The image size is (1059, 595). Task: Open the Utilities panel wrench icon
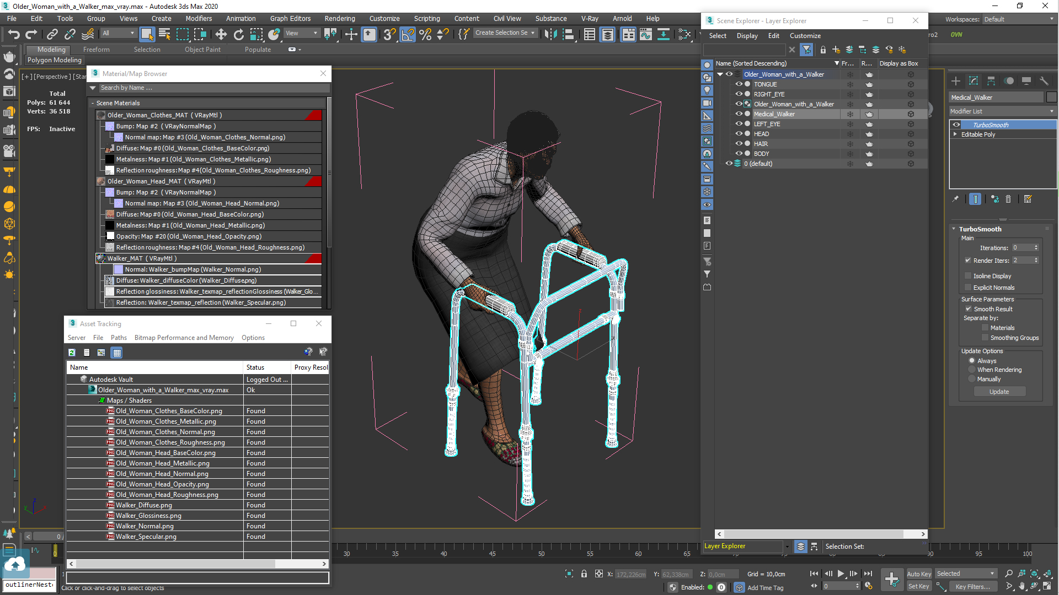coord(1044,81)
